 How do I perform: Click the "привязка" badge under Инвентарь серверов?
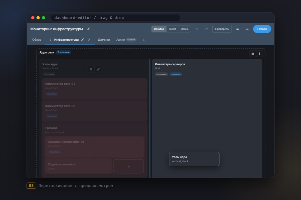(x=176, y=74)
